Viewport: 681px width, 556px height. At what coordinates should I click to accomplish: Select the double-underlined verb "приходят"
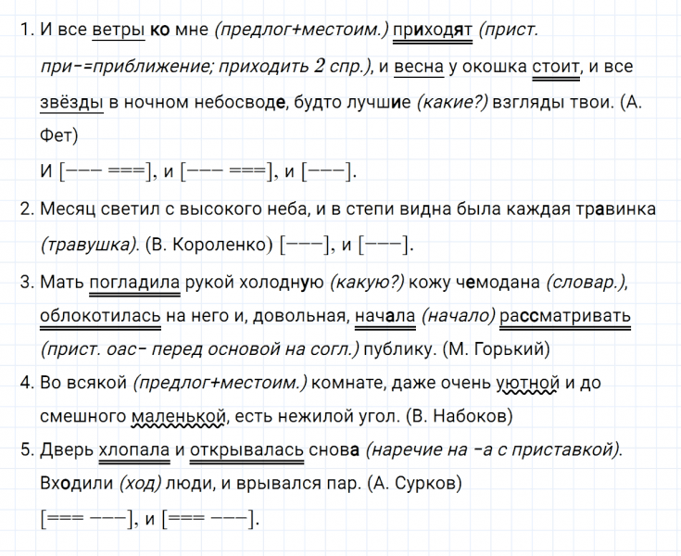(432, 29)
